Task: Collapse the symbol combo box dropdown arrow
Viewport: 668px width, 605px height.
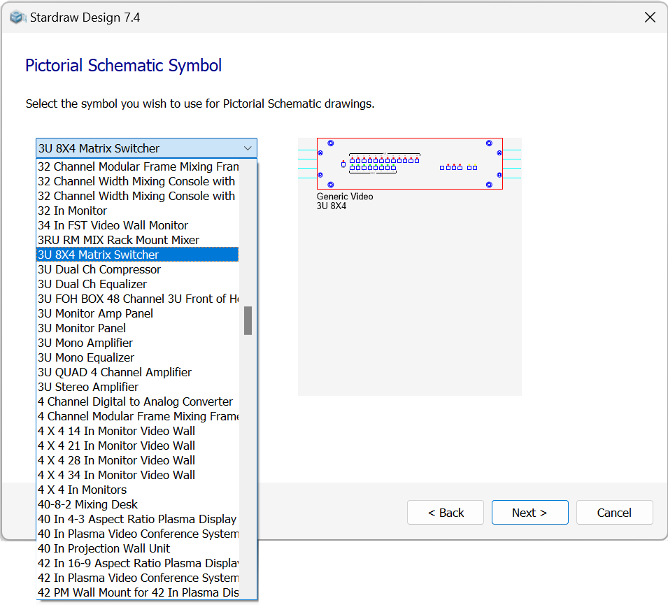Action: (248, 148)
